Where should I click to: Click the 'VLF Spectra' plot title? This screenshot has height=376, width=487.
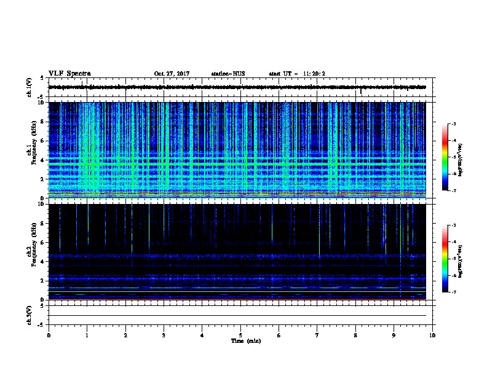click(69, 74)
